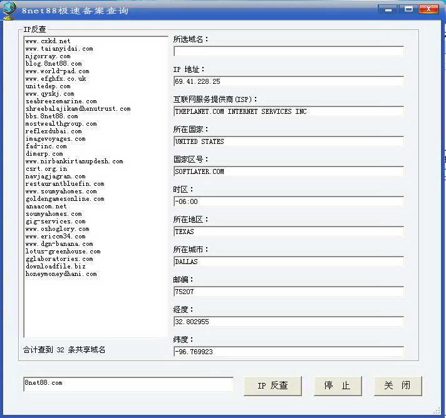
Task: Click the IP 地址 field showing 69.41.228.25
Action: click(x=288, y=81)
